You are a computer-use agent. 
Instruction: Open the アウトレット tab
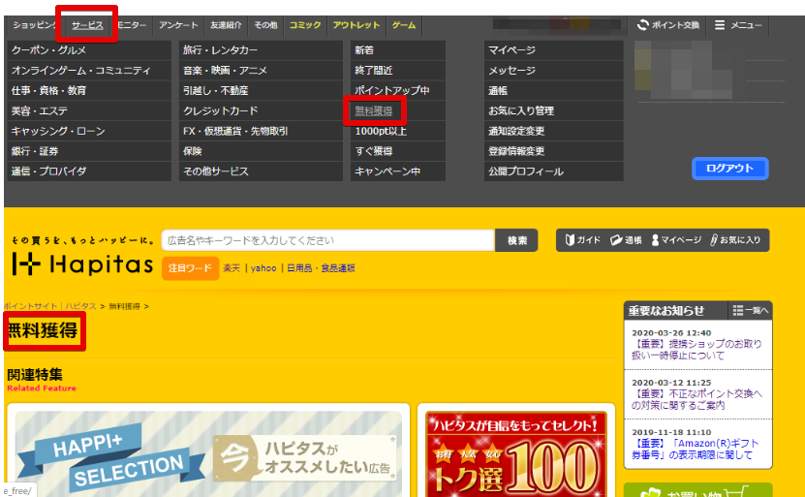356,24
